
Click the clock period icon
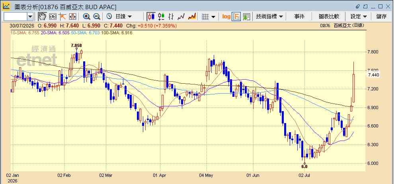click(109, 17)
